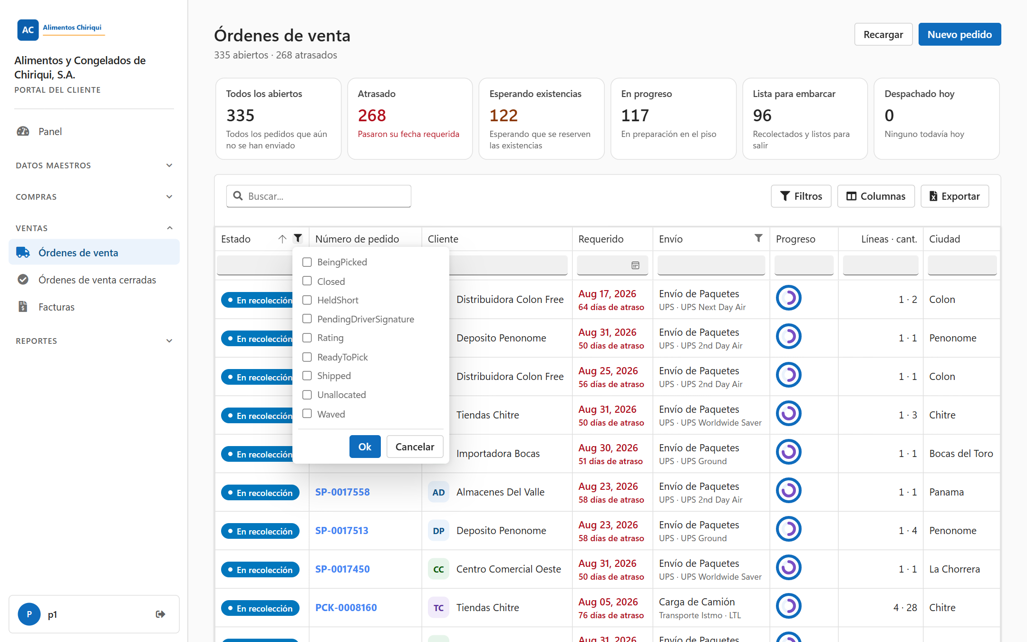Click Ok in the filter popup
The width and height of the screenshot is (1027, 642).
[365, 447]
